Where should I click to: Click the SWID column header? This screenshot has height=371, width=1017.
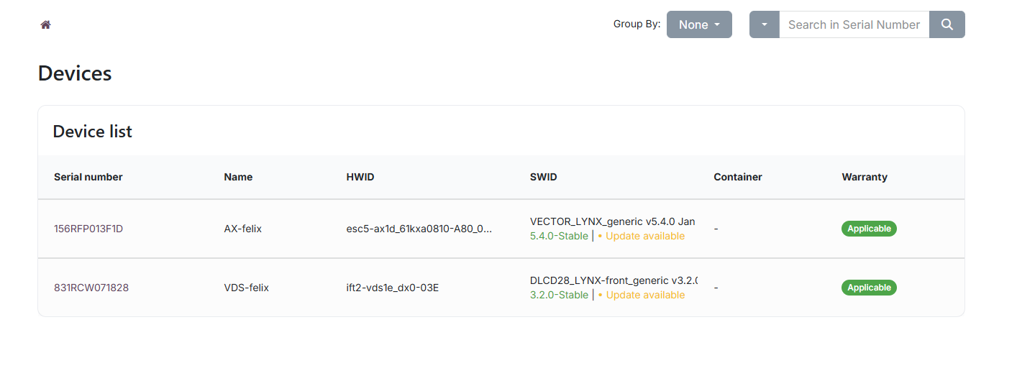tap(543, 177)
